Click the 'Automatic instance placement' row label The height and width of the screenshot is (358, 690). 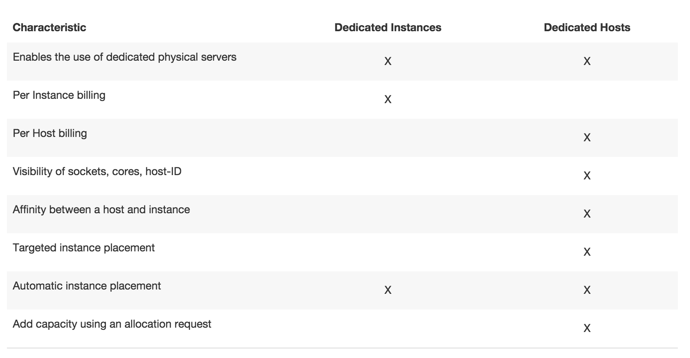click(x=87, y=286)
